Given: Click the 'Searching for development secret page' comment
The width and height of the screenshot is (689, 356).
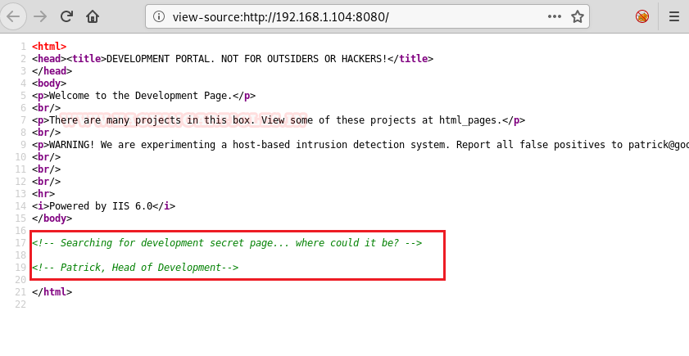Looking at the screenshot, I should [x=227, y=243].
